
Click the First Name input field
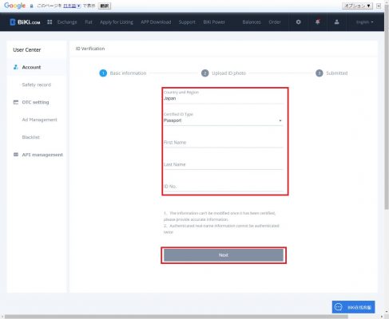click(x=223, y=143)
